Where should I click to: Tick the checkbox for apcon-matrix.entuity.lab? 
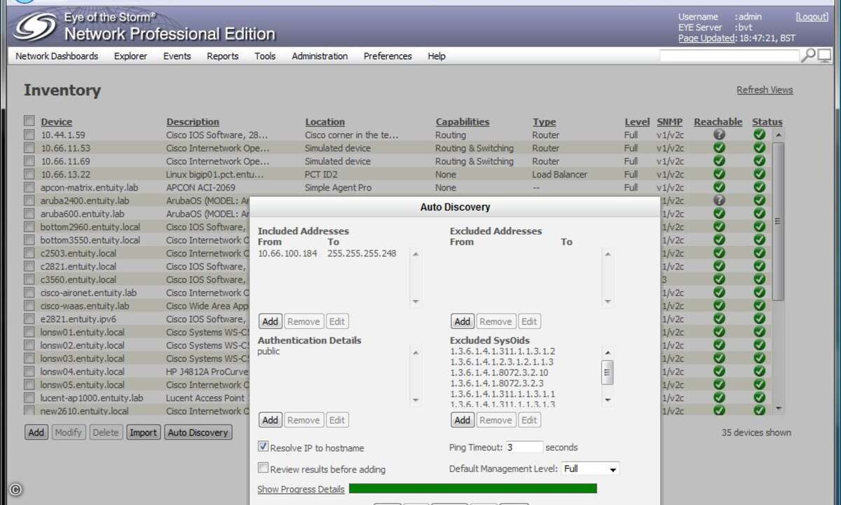pyautogui.click(x=29, y=187)
